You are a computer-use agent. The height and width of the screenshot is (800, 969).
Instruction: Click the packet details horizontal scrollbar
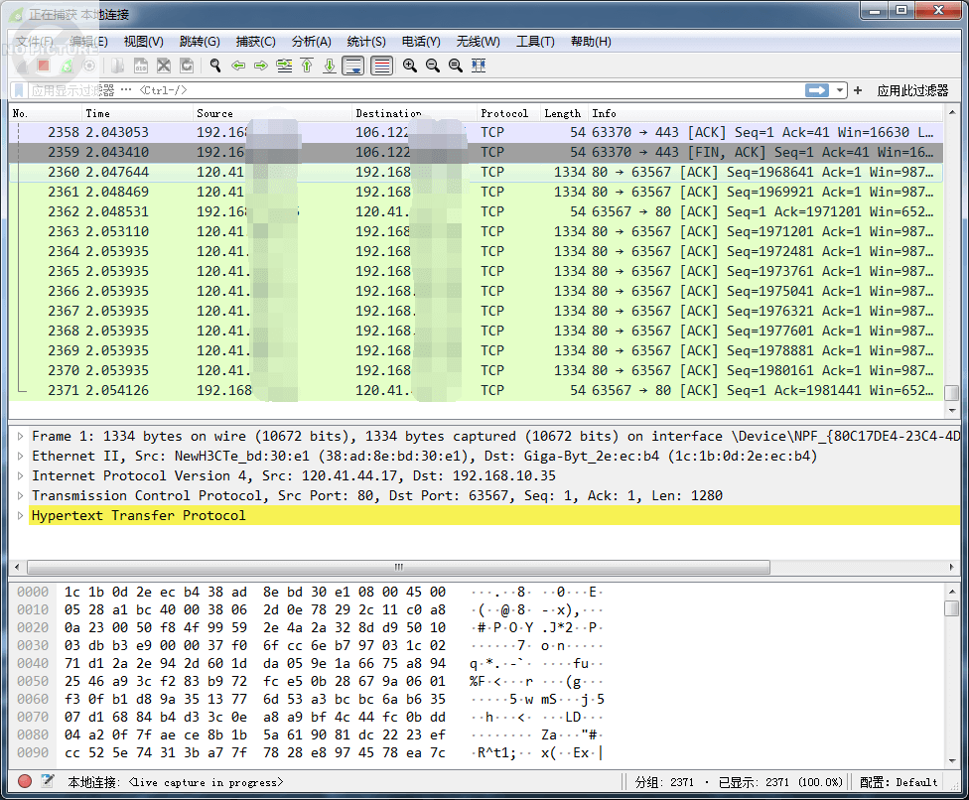pyautogui.click(x=398, y=567)
